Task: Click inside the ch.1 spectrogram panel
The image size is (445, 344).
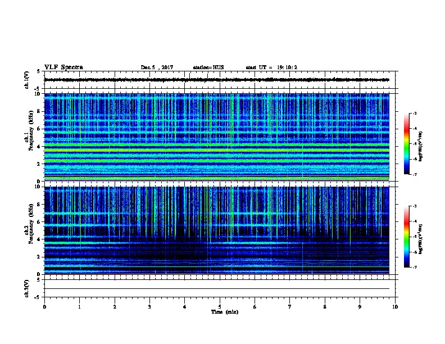Action: tap(217, 137)
